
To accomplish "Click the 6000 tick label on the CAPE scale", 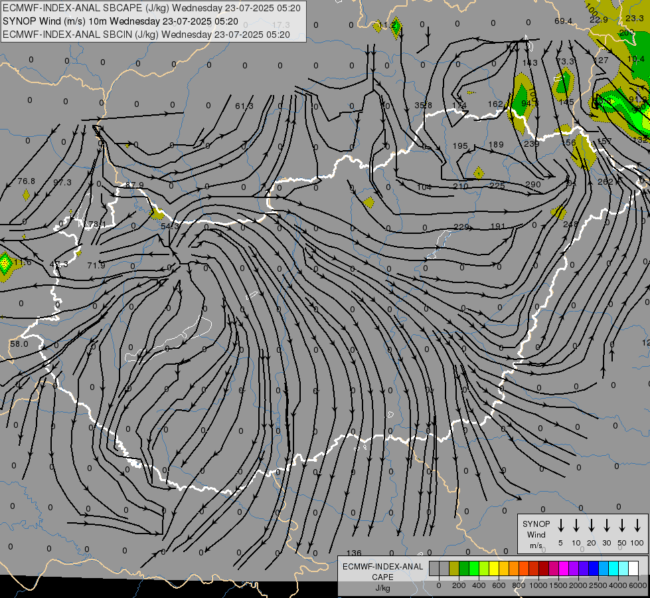I will (639, 585).
